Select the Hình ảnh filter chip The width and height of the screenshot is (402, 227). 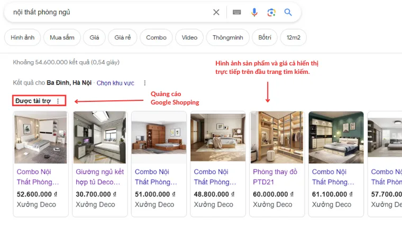point(23,37)
